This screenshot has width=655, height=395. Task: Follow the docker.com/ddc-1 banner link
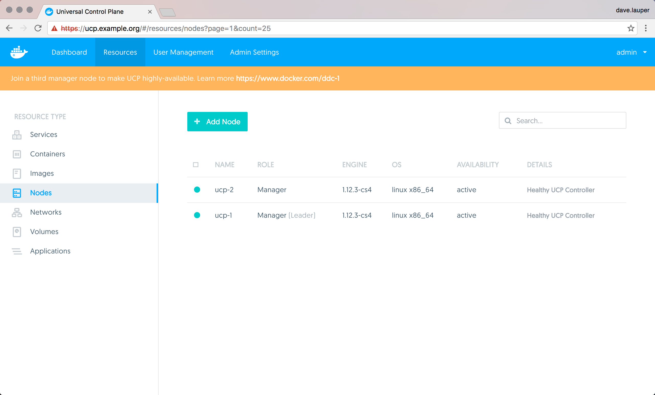pos(287,78)
